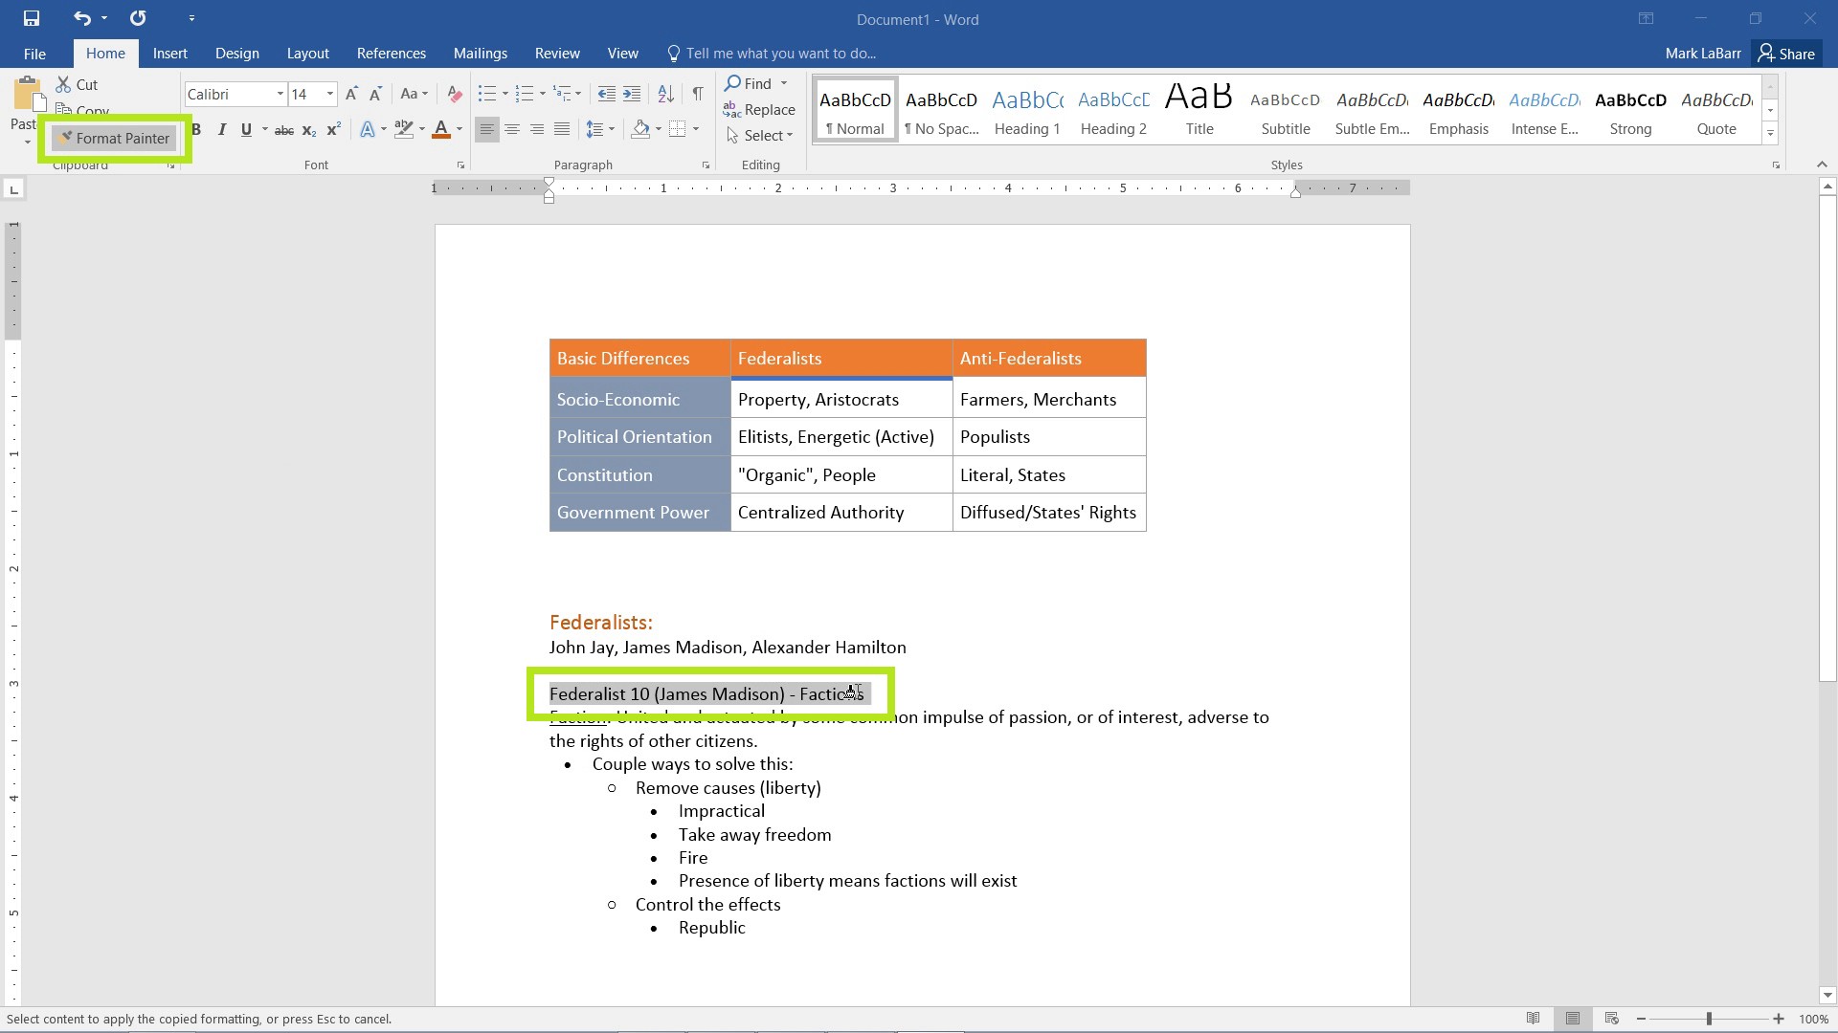Open the Change Case dropdown
The width and height of the screenshot is (1838, 1033).
[415, 94]
